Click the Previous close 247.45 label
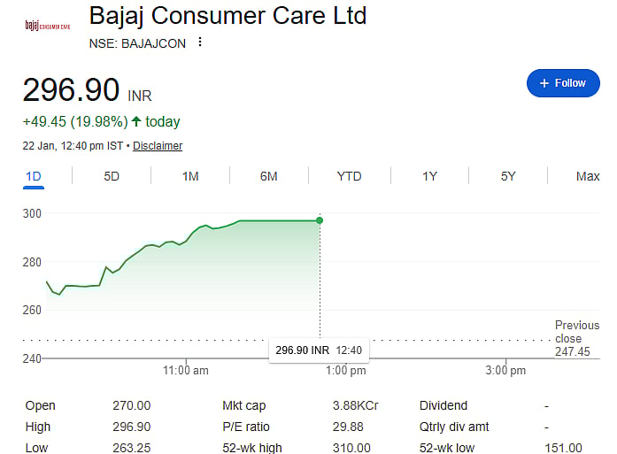 click(x=576, y=339)
